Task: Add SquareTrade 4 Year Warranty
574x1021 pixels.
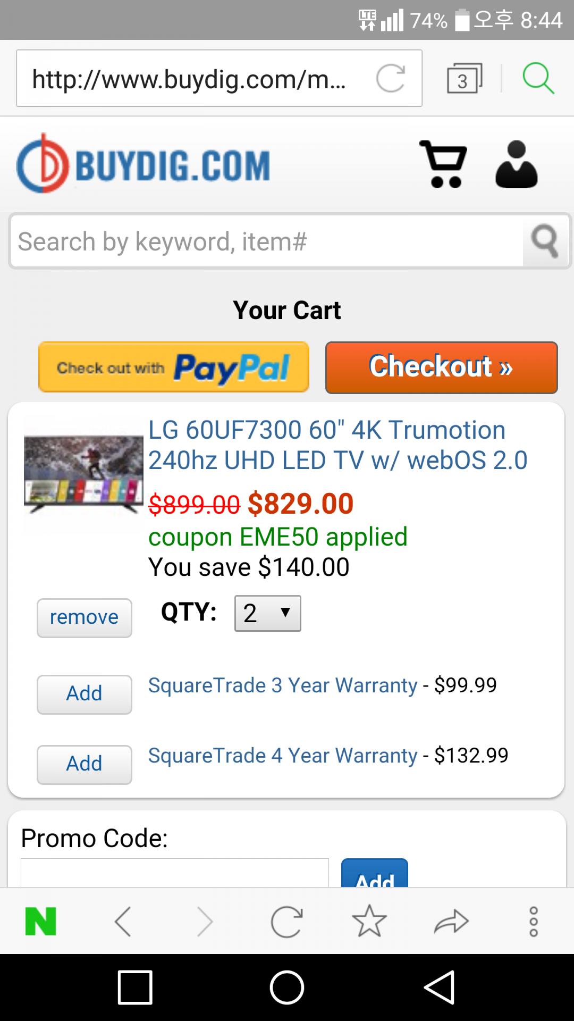Action: tap(84, 764)
